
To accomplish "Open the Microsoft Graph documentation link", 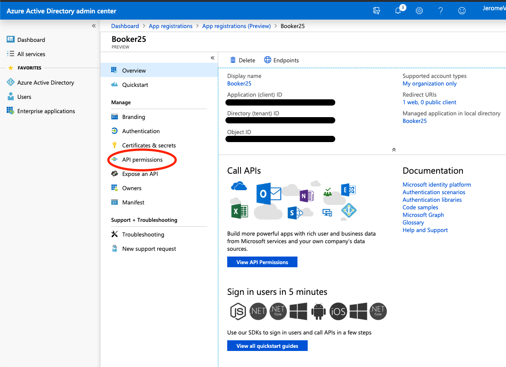I will tap(423, 215).
